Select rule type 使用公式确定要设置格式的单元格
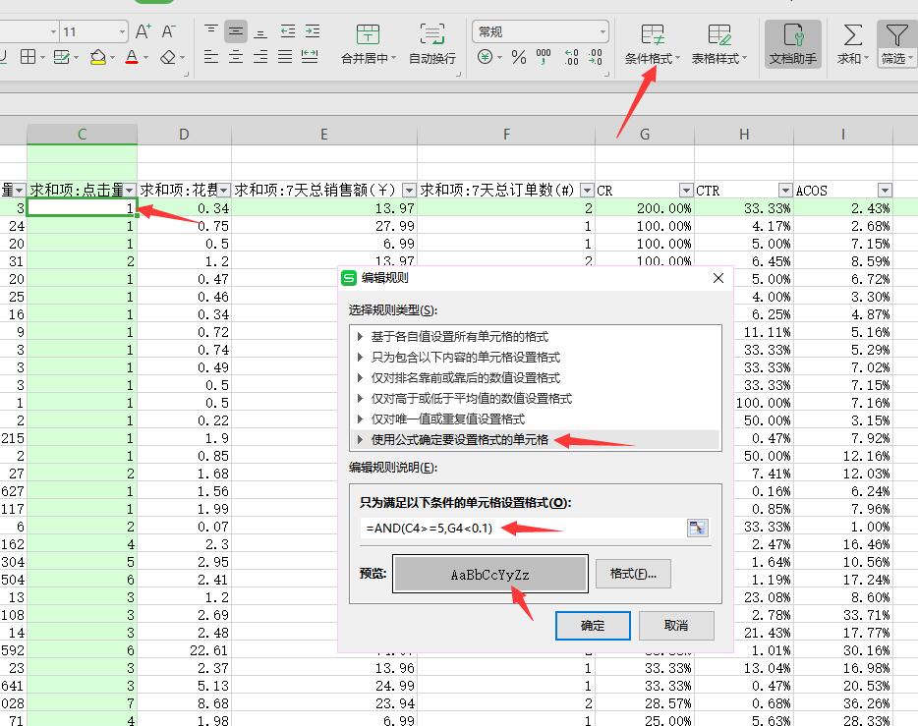 click(x=459, y=440)
